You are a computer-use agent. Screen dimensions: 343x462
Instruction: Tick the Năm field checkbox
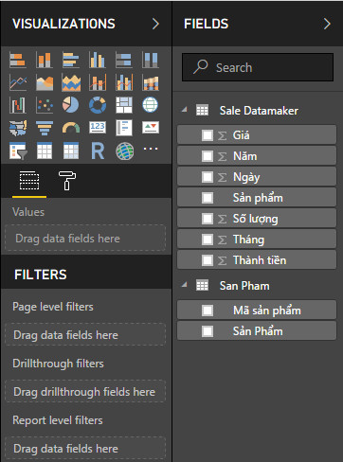pyautogui.click(x=208, y=156)
